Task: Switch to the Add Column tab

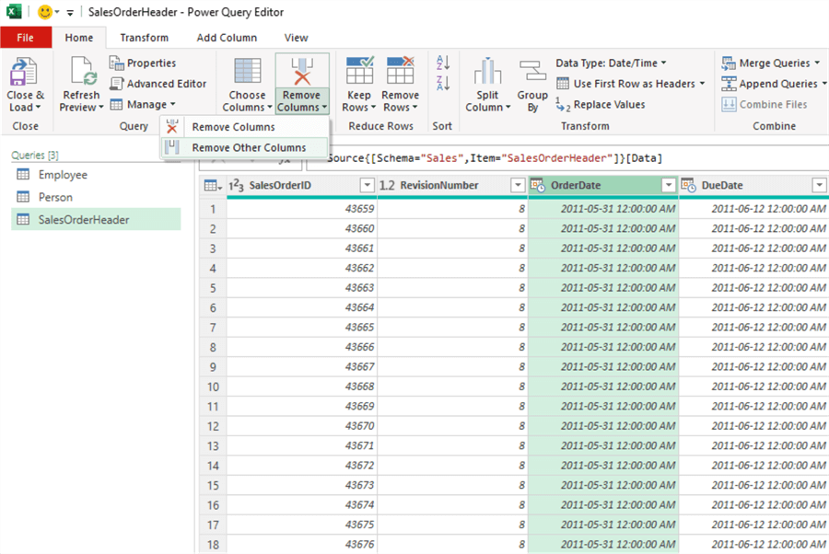Action: pos(227,38)
